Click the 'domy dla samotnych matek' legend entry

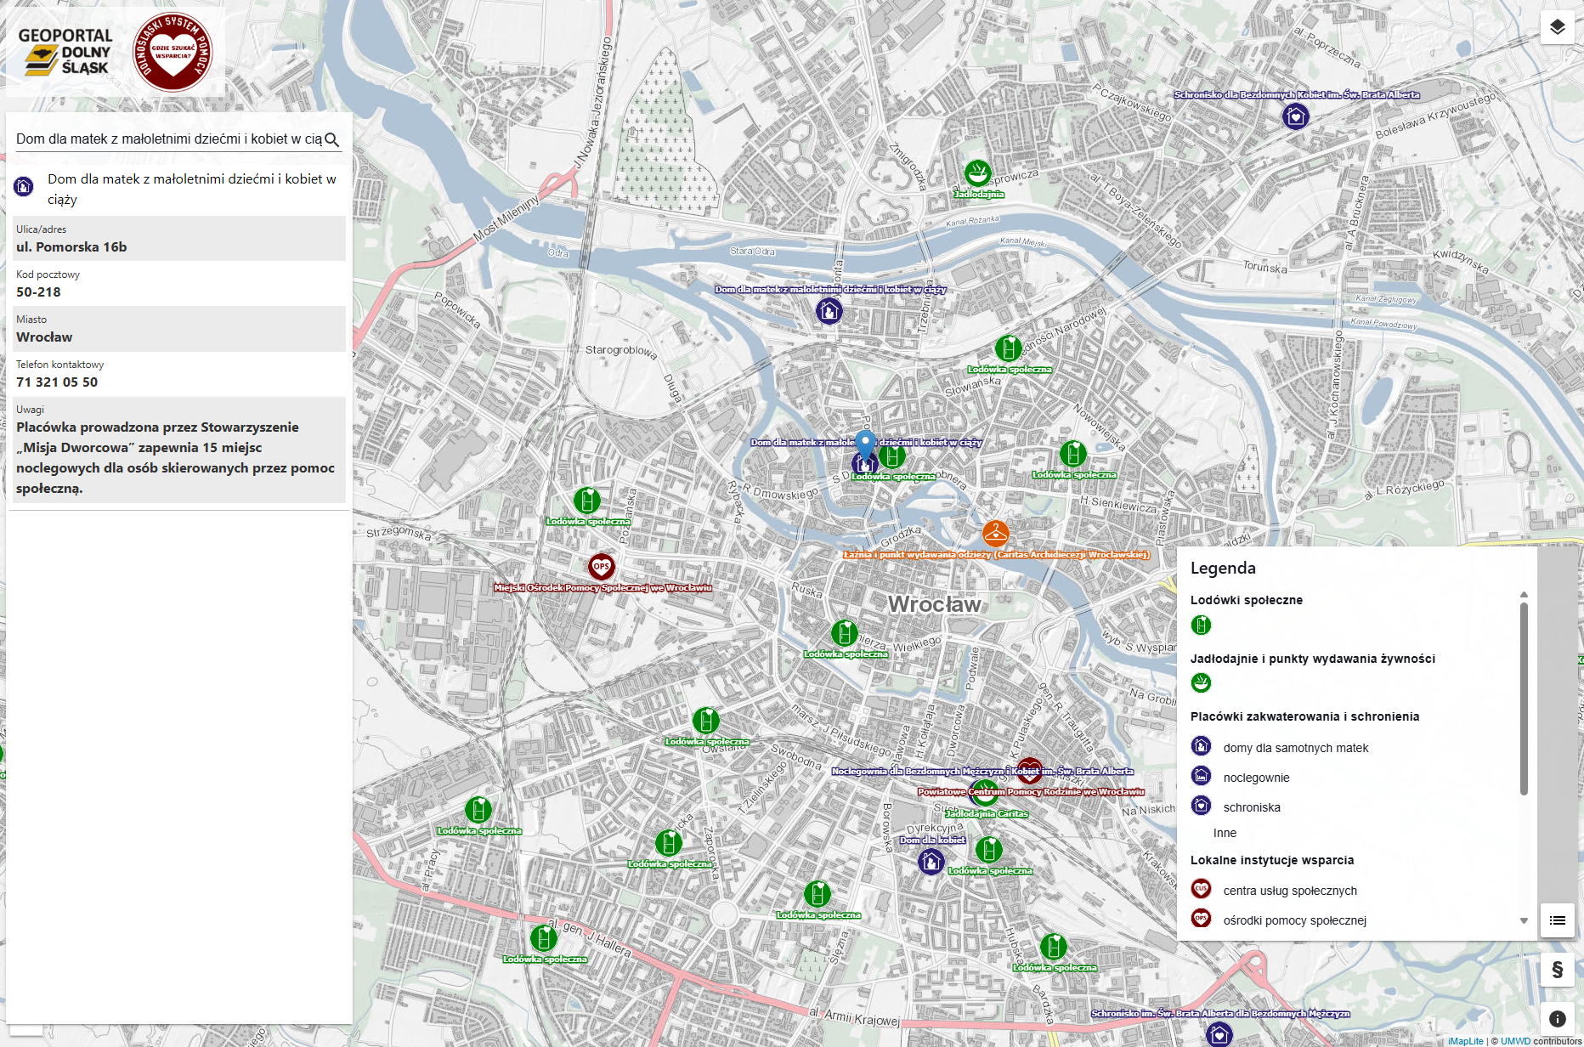(1296, 748)
